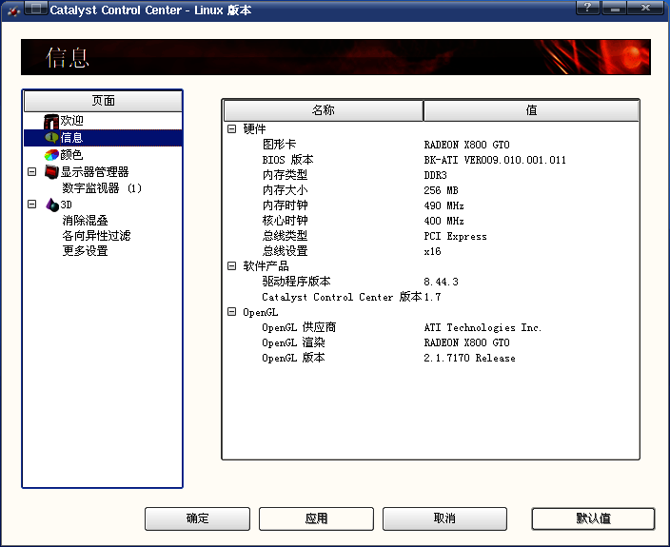This screenshot has width=670, height=547.
Task: Click the 8.44.3 driver version value
Action: tap(441, 282)
